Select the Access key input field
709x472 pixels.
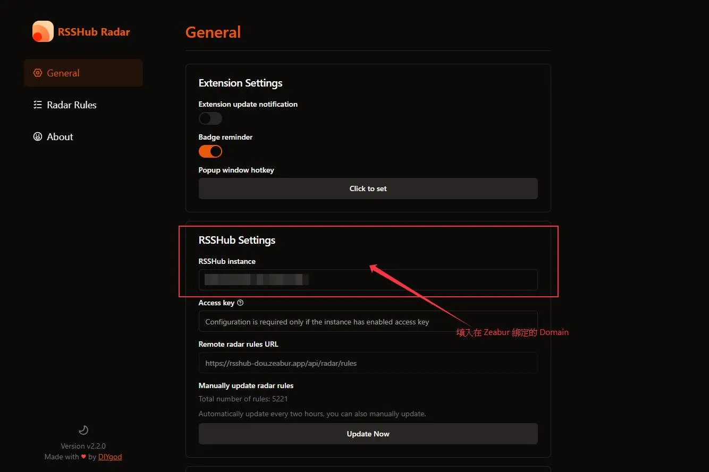click(368, 321)
